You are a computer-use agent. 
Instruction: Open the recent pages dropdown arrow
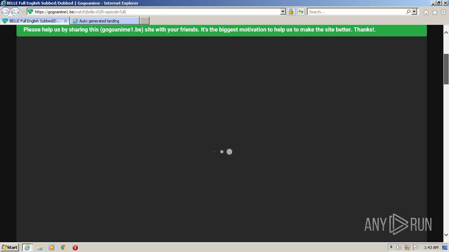click(23, 12)
